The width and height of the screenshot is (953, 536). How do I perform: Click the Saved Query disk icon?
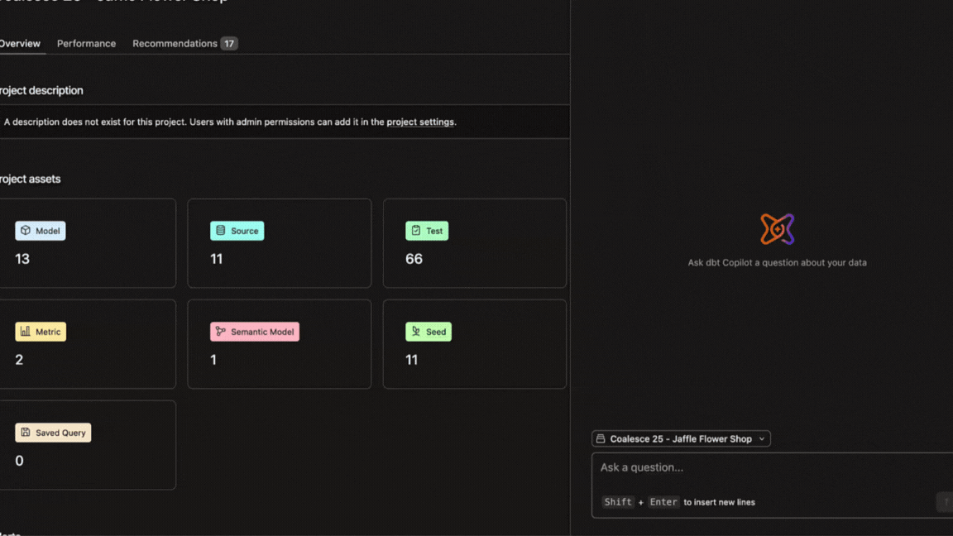coord(26,432)
